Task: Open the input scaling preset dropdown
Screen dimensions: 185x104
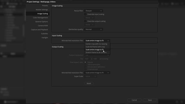Action: click(89, 18)
